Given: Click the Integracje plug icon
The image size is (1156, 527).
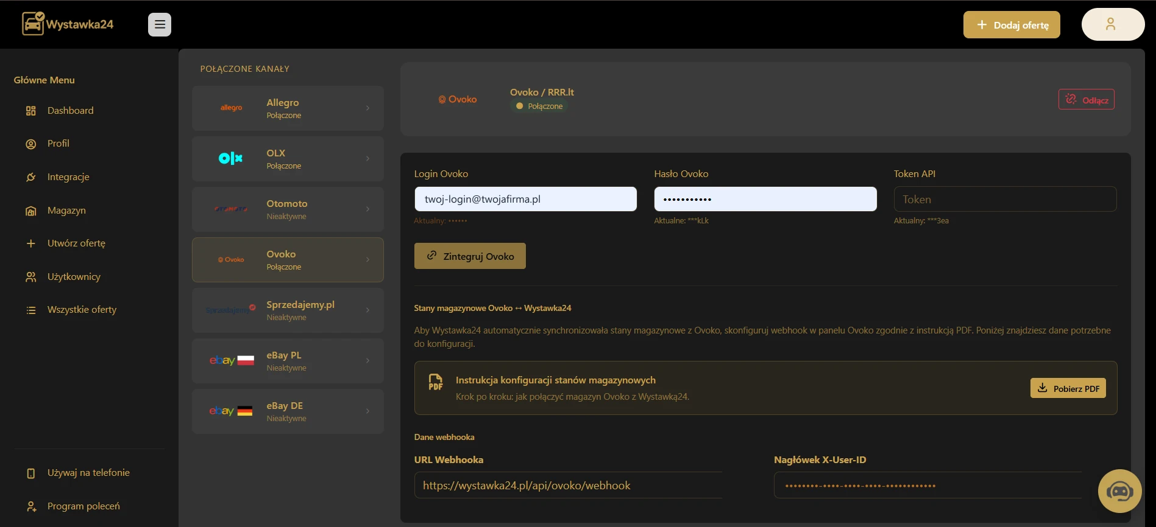Looking at the screenshot, I should [31, 177].
